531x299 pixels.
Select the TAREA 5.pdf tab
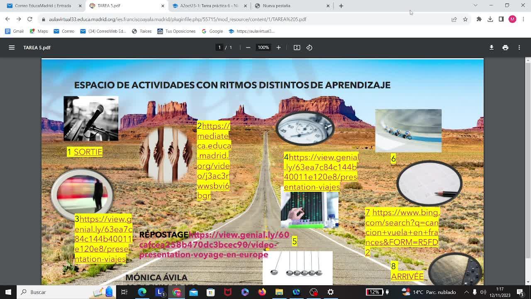coord(126,6)
